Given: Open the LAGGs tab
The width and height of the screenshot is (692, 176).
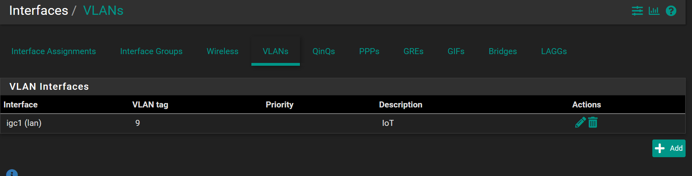Looking at the screenshot, I should [554, 51].
